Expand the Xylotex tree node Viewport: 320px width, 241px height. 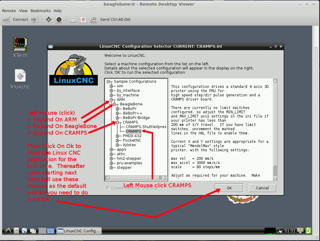click(x=117, y=145)
